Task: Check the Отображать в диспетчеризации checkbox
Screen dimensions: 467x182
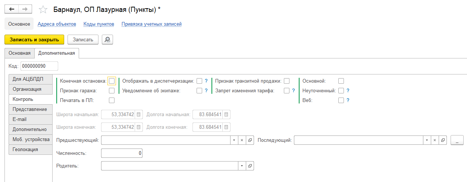Action: (200, 81)
